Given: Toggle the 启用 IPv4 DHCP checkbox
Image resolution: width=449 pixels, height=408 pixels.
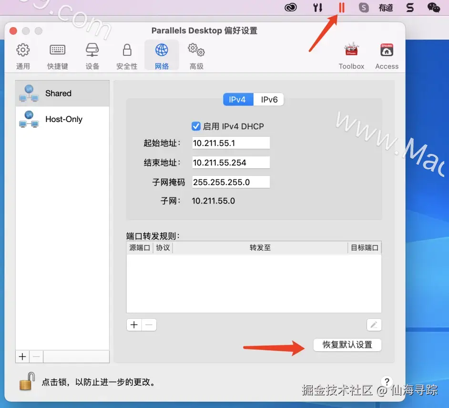Looking at the screenshot, I should pos(196,126).
